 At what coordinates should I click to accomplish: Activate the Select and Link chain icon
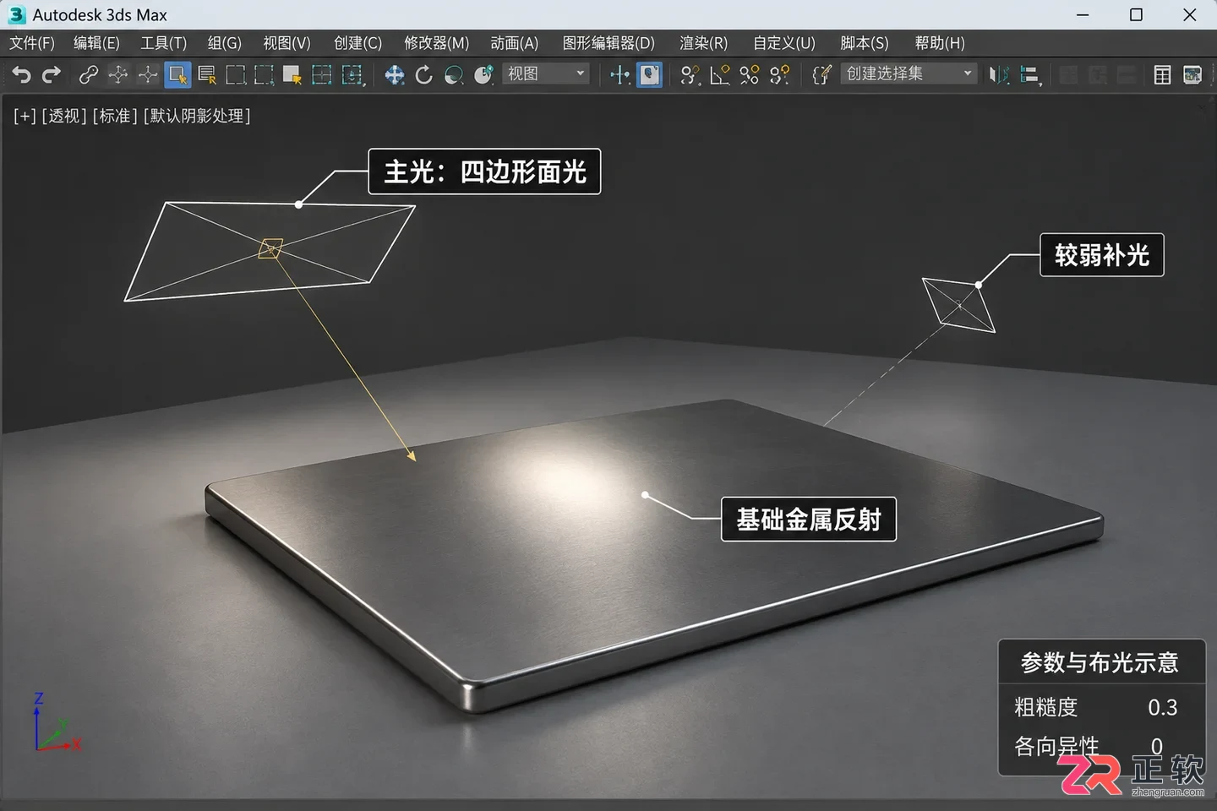(88, 75)
